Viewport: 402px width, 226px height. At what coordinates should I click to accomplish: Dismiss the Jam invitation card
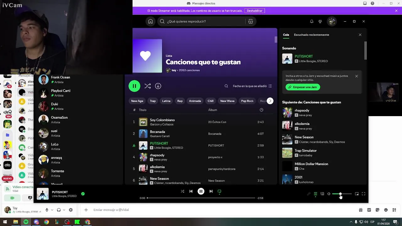356,76
